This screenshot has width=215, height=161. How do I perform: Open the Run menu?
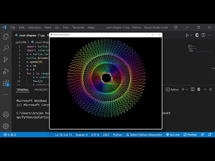(x=65, y=27)
